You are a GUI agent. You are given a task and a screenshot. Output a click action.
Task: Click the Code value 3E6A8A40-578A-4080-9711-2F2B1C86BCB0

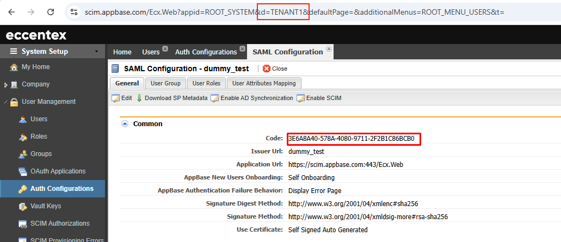pyautogui.click(x=351, y=139)
